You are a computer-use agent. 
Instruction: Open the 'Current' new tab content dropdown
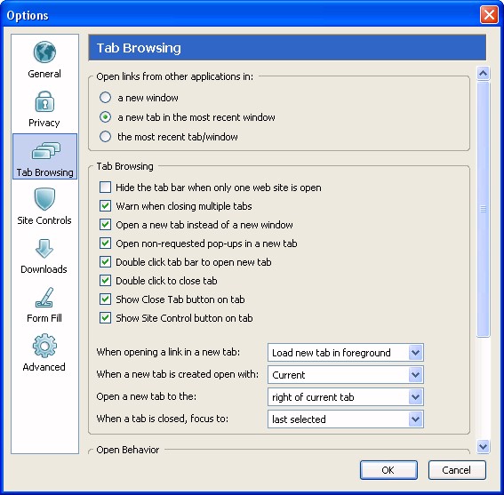pyautogui.click(x=346, y=374)
